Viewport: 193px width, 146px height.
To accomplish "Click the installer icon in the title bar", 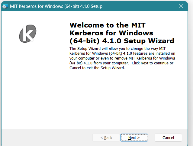I will (5, 6).
